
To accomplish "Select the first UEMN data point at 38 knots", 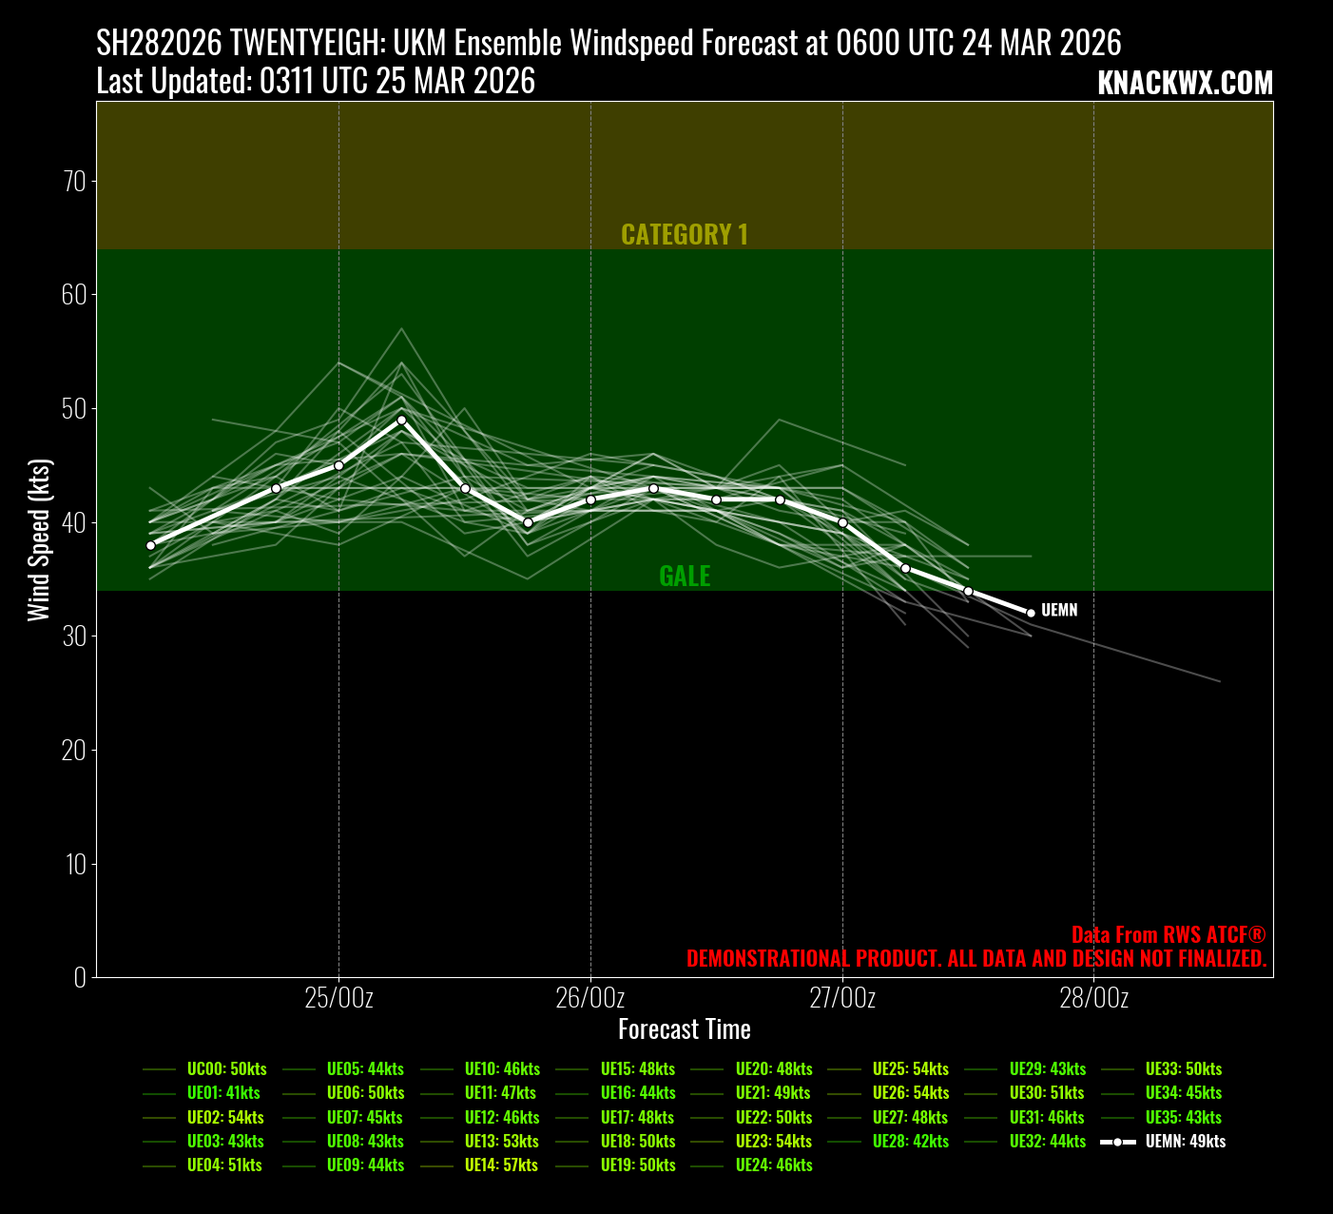I will click(150, 545).
